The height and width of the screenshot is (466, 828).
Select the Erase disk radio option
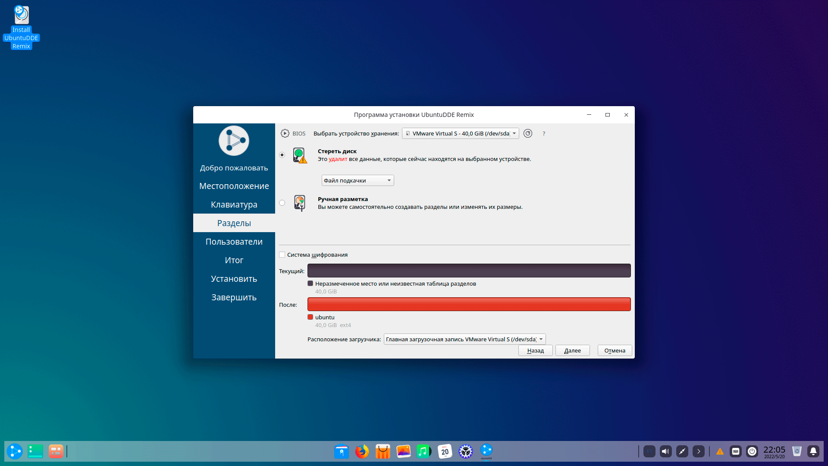point(282,155)
